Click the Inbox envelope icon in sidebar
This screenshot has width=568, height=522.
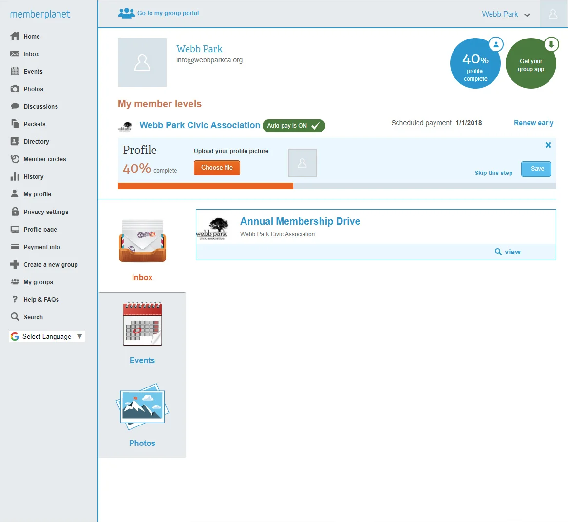pyautogui.click(x=15, y=54)
